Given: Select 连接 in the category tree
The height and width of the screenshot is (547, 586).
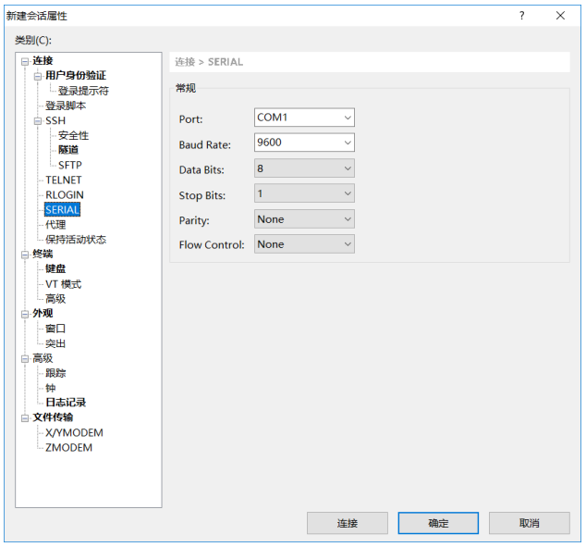Looking at the screenshot, I should tap(43, 60).
